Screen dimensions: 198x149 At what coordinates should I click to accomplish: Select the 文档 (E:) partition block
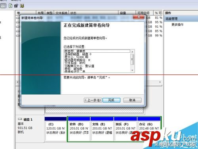click(102, 129)
